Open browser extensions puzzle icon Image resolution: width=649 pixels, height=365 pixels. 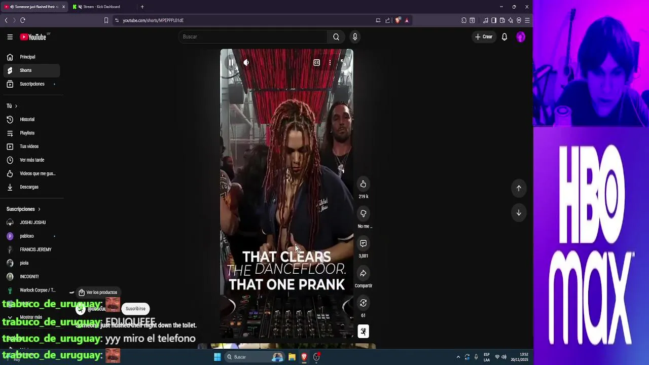tap(464, 20)
